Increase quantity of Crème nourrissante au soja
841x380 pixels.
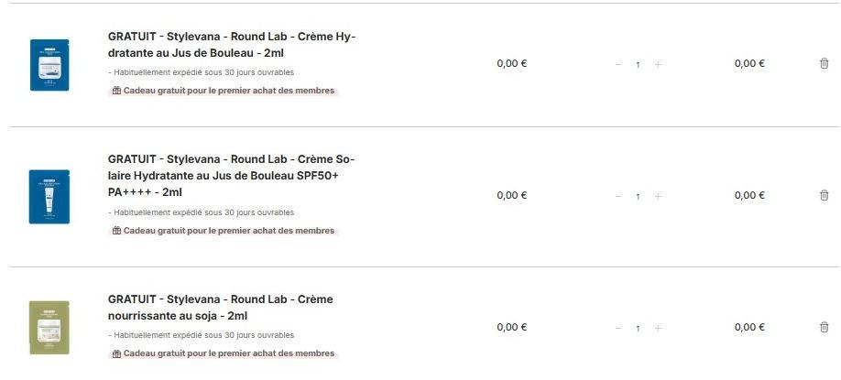coord(658,328)
